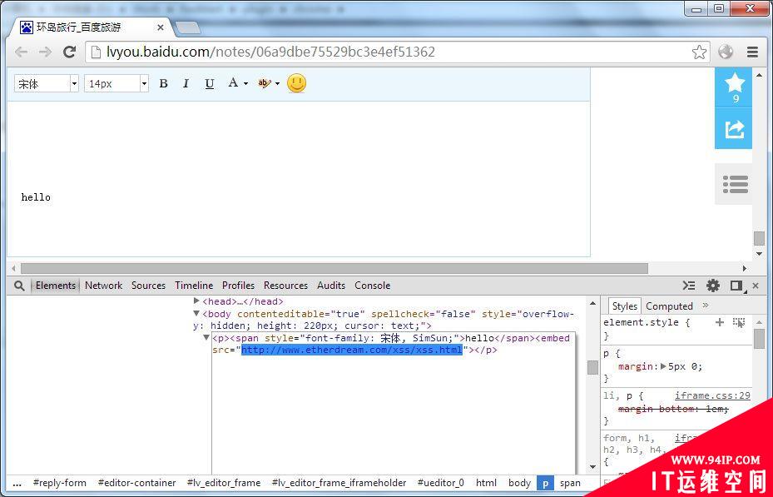The height and width of the screenshot is (497, 773).
Task: Open the Chrome menu
Action: (x=752, y=52)
